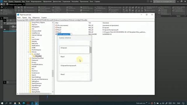
Task: Select the Run key folder icon
Action: (x=30, y=69)
